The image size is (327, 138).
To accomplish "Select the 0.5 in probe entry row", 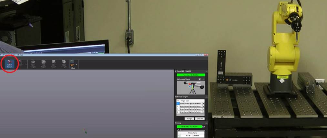I will tap(191, 136).
